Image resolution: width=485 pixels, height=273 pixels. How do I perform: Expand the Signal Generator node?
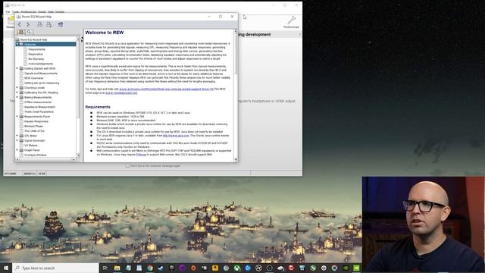click(17, 140)
